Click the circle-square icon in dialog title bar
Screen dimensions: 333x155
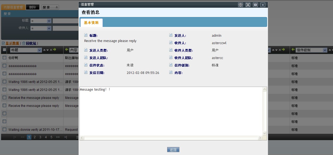(x=241, y=5)
